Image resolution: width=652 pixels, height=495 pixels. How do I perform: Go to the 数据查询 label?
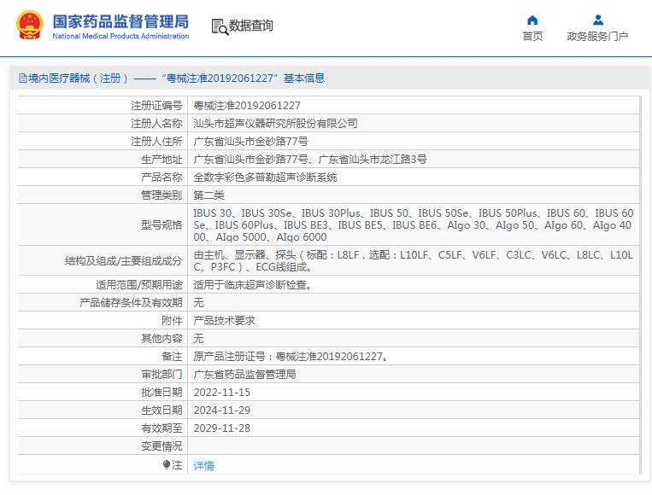(251, 26)
